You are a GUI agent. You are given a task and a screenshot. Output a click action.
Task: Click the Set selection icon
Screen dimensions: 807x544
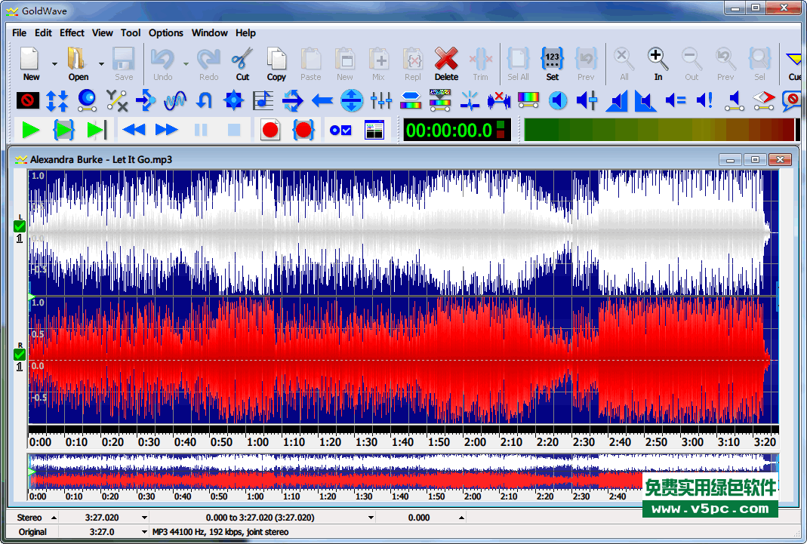pyautogui.click(x=553, y=60)
